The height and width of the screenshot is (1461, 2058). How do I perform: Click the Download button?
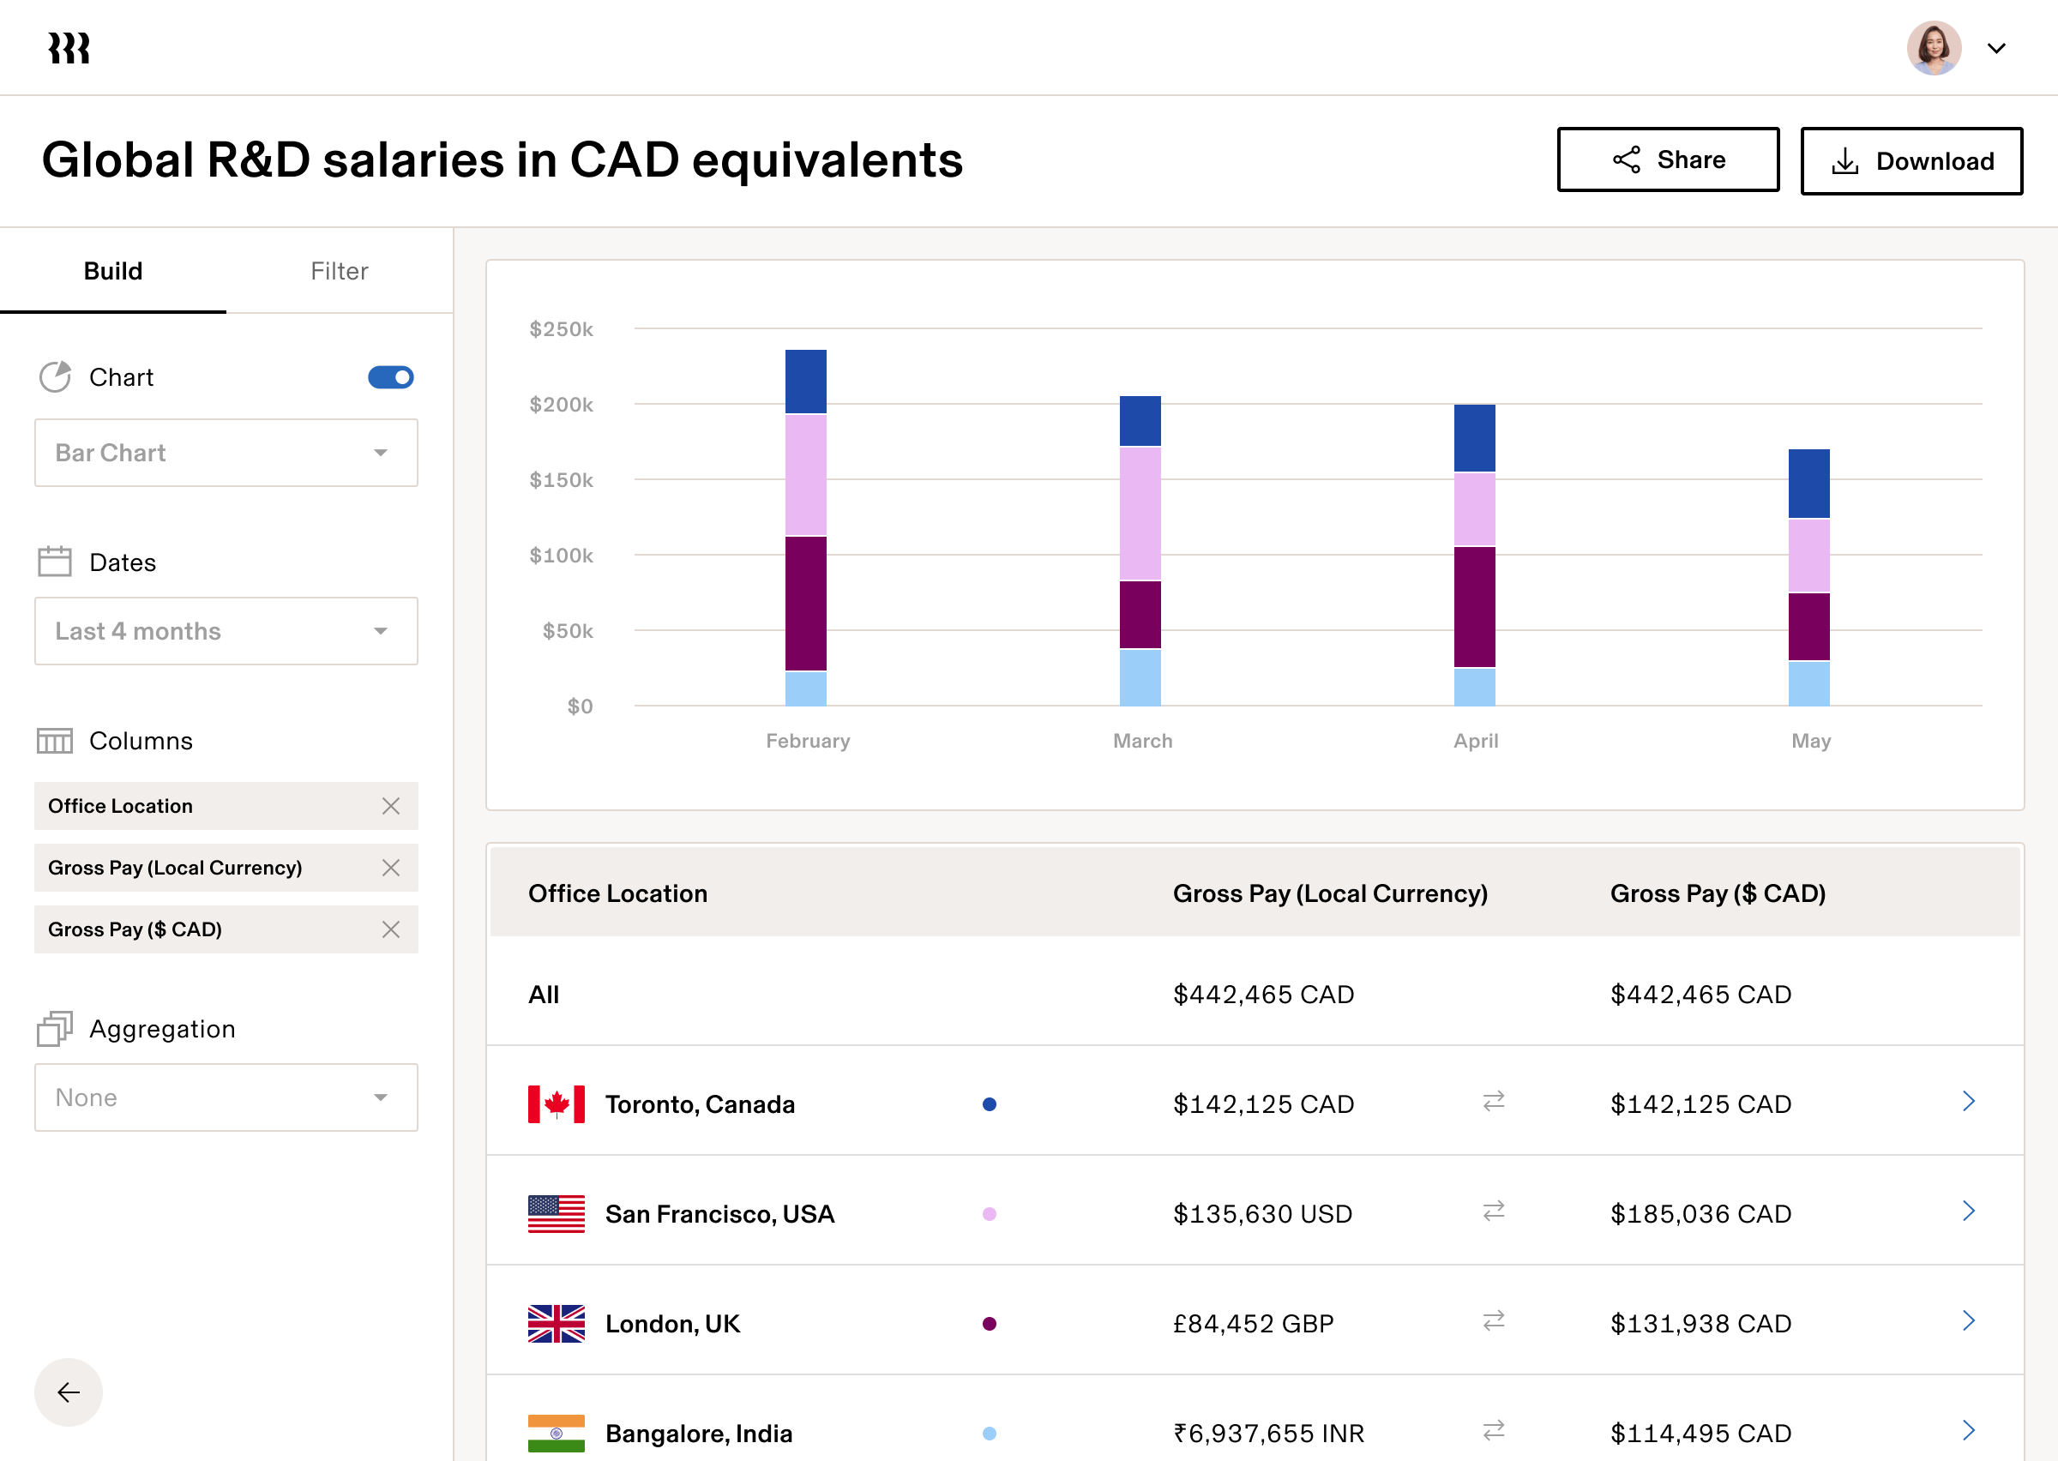[1911, 161]
